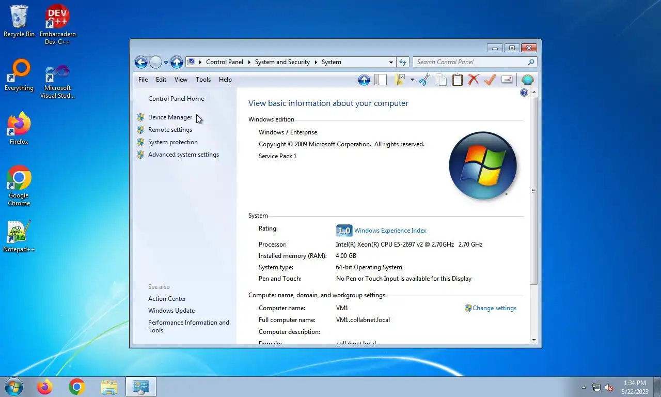661x397 pixels.
Task: Click the Refresh button beside address bar
Action: pyautogui.click(x=403, y=62)
